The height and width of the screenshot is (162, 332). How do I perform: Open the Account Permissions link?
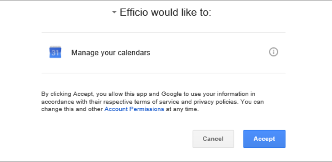[134, 109]
